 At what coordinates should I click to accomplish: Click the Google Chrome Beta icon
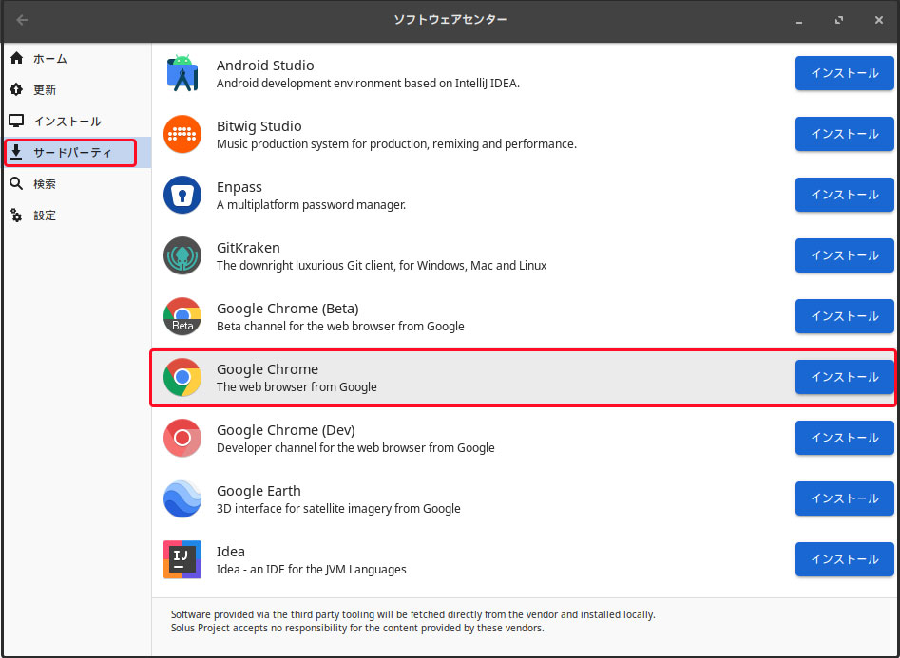[182, 316]
